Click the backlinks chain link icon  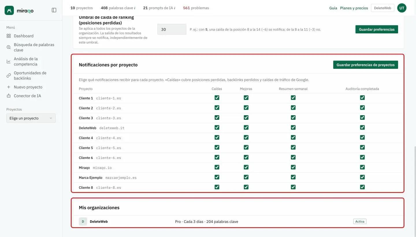coord(9,75)
